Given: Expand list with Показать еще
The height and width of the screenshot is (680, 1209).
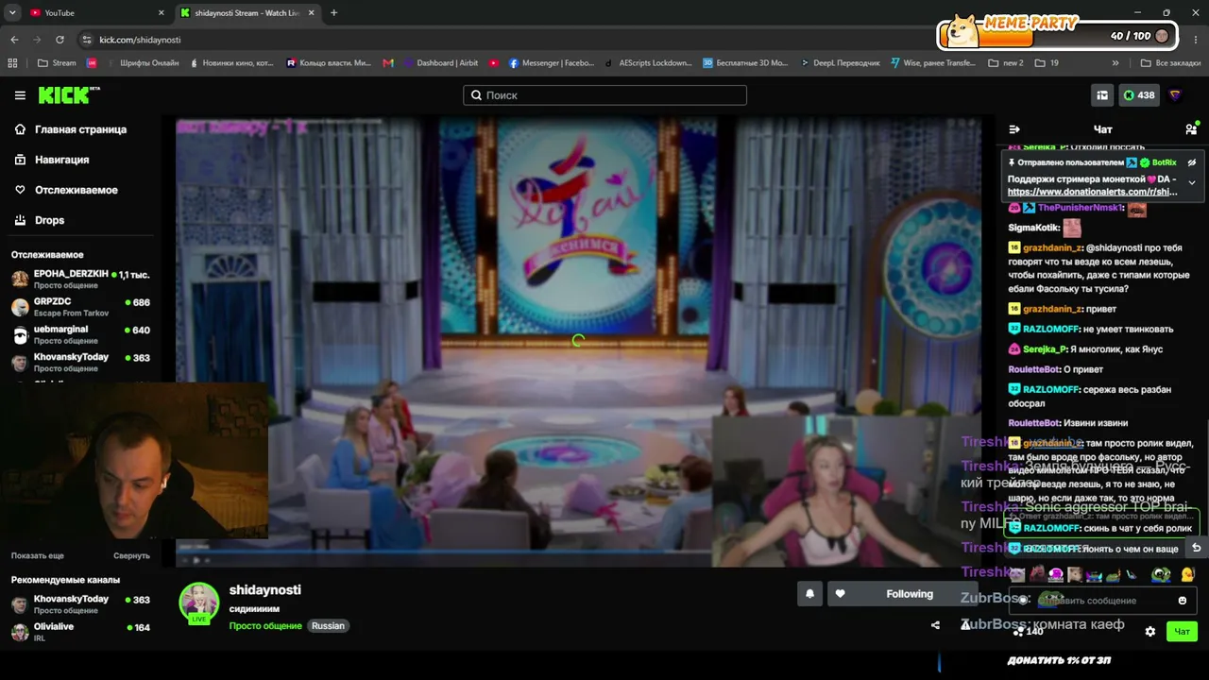Looking at the screenshot, I should click(38, 556).
